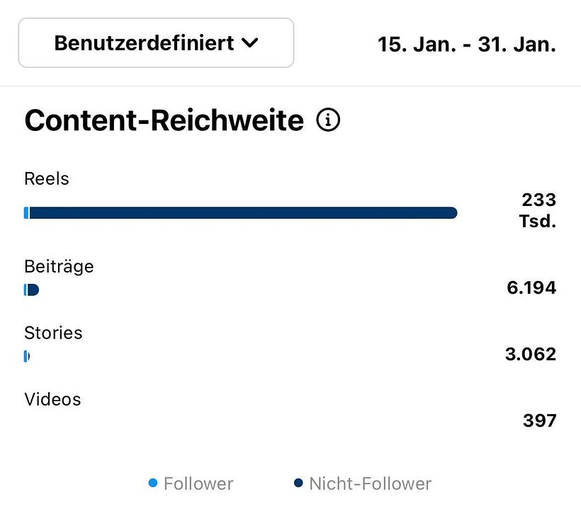
Task: Click the tiny Stories reach bar
Action: (27, 356)
